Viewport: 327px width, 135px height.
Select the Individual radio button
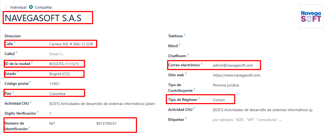(x=6, y=7)
